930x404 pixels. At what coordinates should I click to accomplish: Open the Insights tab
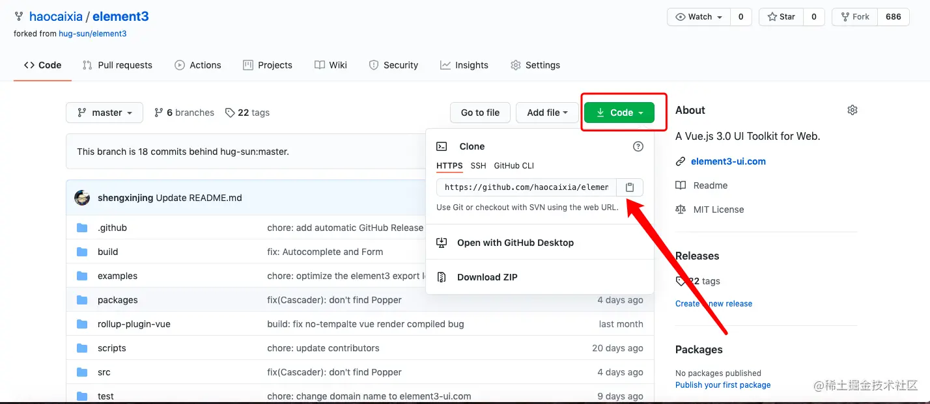coord(464,65)
